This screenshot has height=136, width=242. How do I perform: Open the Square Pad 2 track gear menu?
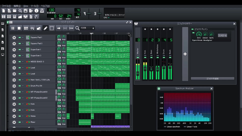pos(14,44)
